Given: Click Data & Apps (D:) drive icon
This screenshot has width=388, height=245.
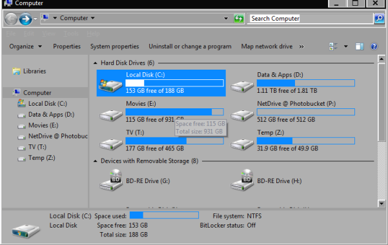Looking at the screenshot, I should tap(241, 86).
